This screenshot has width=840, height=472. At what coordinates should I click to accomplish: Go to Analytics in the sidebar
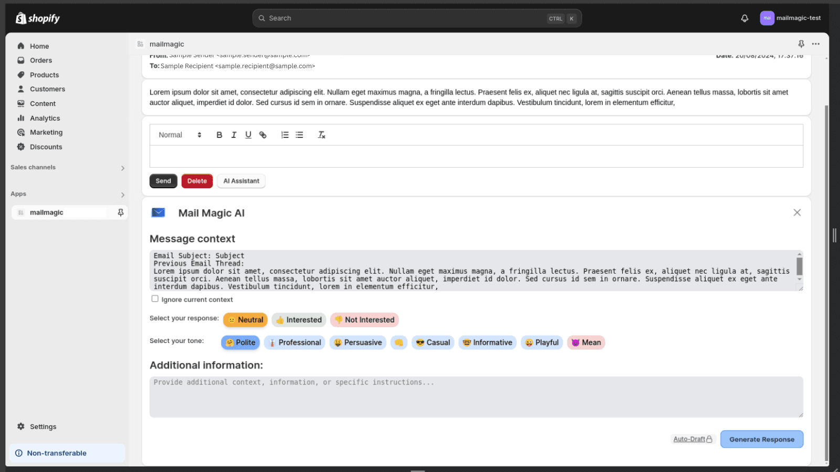click(45, 118)
